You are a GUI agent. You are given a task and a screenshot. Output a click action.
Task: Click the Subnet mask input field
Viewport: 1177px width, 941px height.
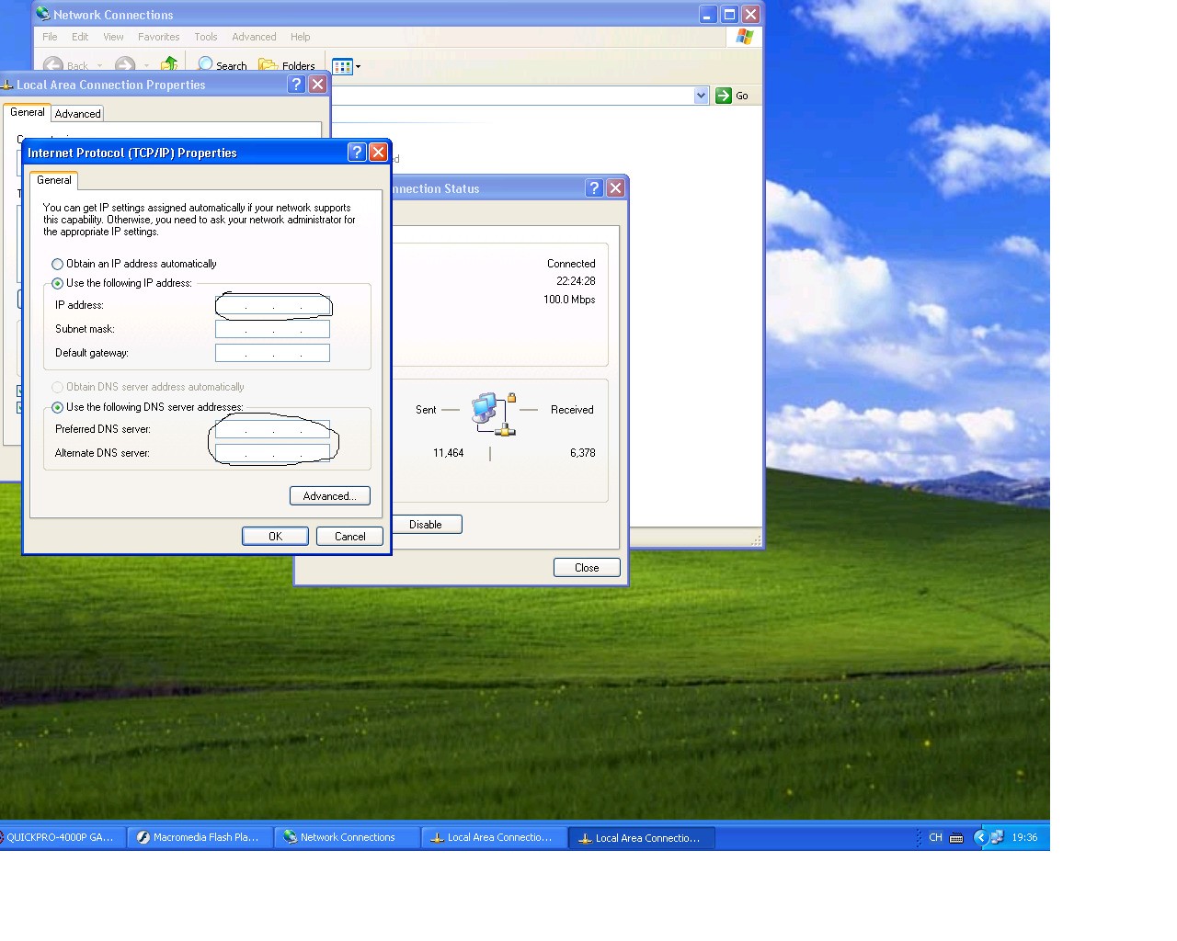click(272, 329)
